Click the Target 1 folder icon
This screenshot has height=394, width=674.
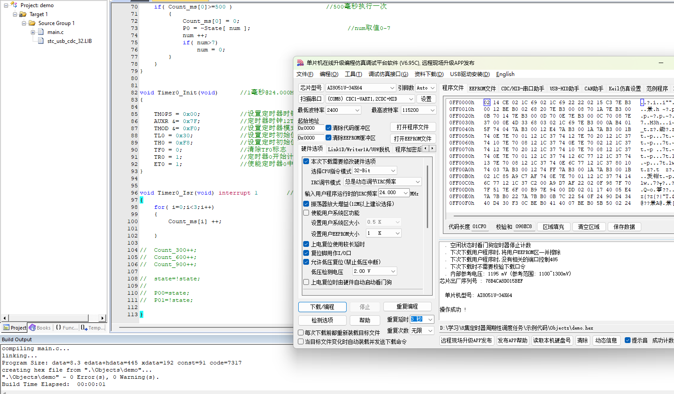(23, 14)
